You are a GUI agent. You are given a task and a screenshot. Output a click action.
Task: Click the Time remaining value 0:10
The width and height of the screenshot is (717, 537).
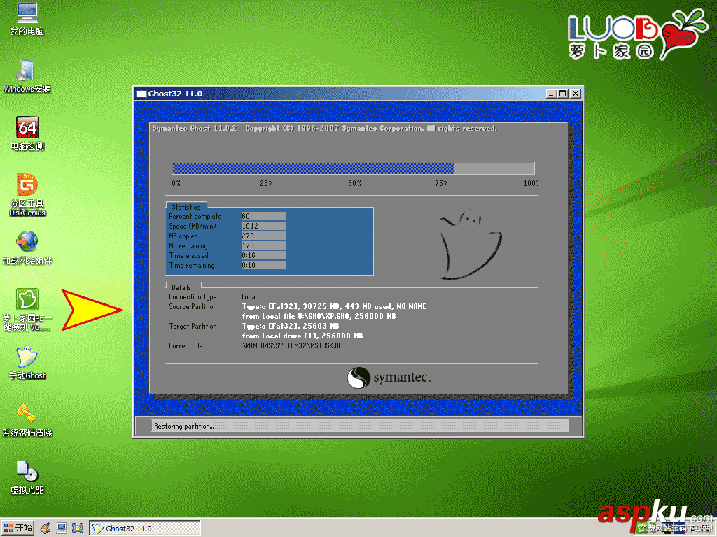coord(264,265)
